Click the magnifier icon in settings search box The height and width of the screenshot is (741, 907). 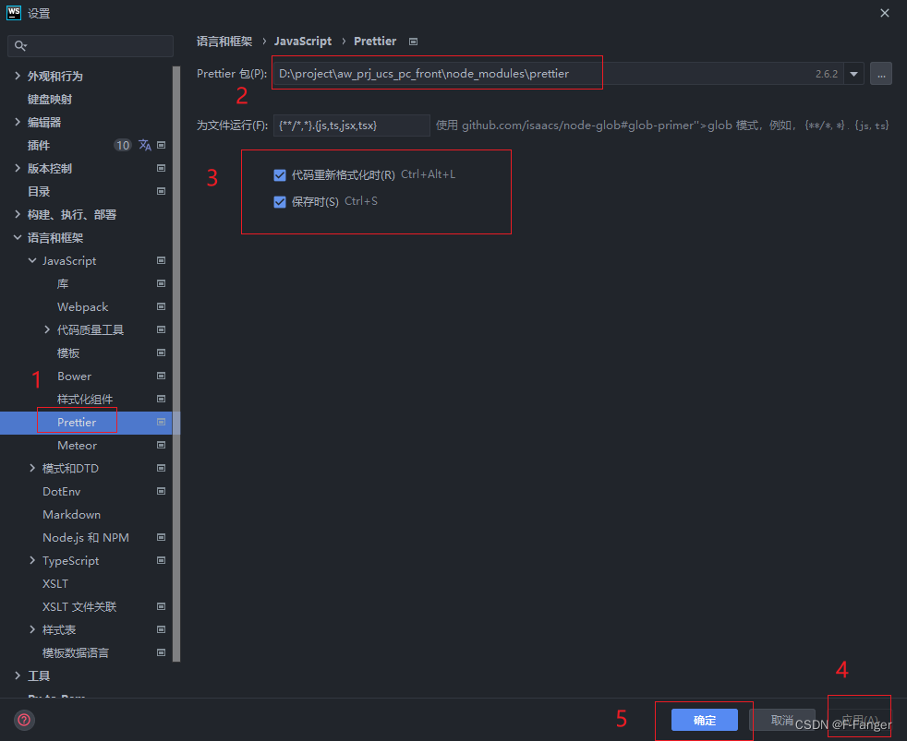tap(19, 45)
